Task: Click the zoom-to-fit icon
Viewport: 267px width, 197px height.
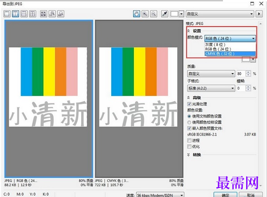Action: 44,14
